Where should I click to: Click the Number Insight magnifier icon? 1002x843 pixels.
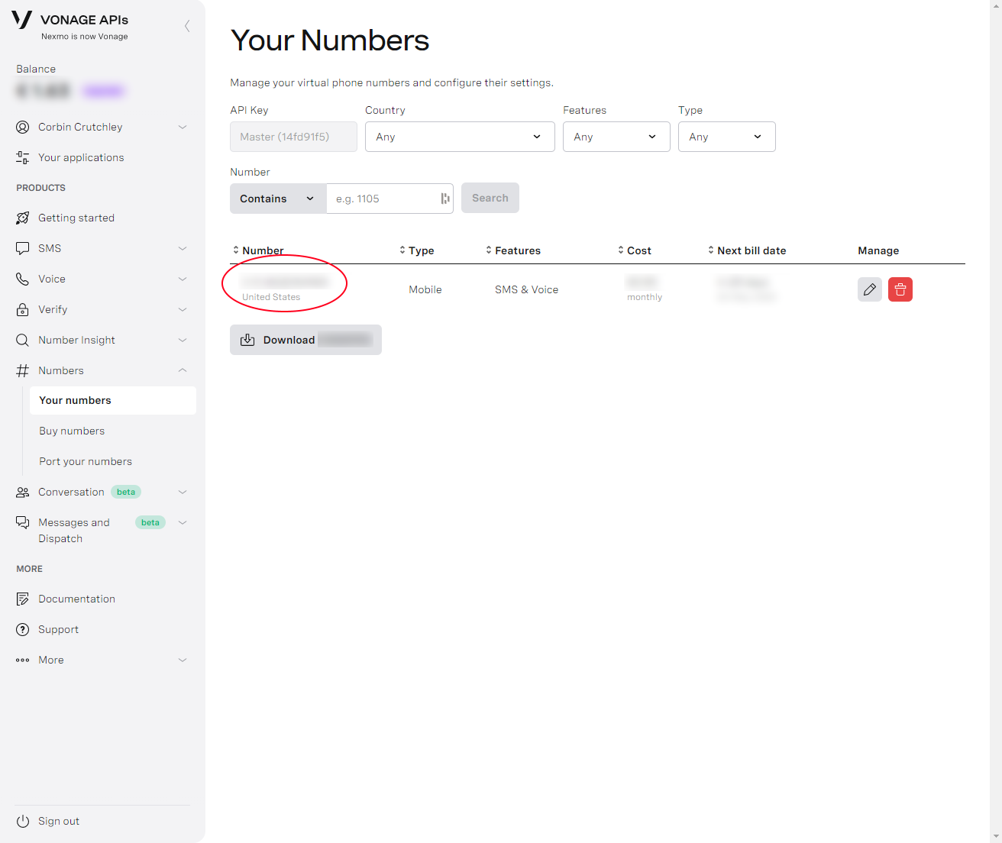point(23,340)
